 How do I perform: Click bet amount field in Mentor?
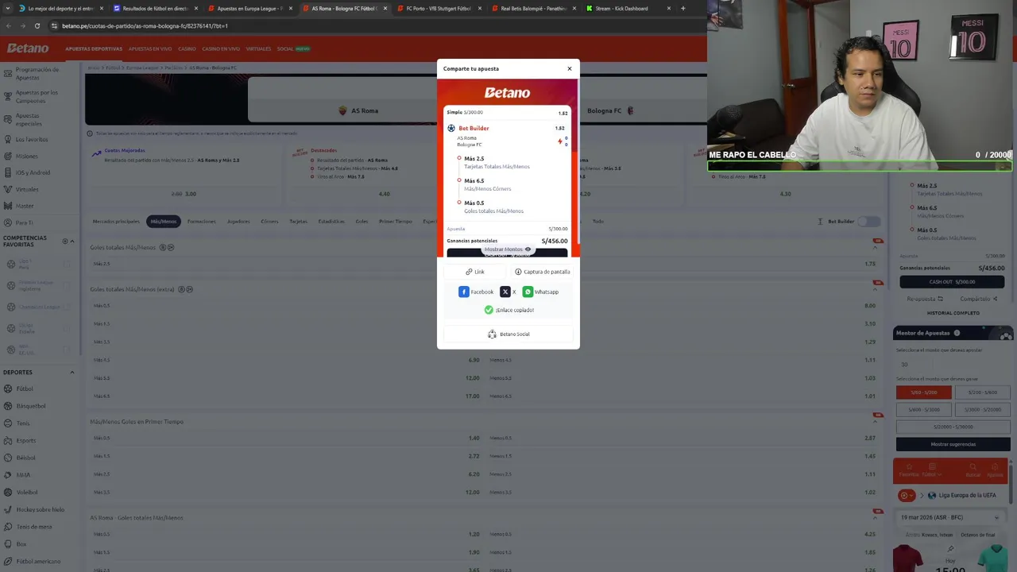[x=952, y=365]
